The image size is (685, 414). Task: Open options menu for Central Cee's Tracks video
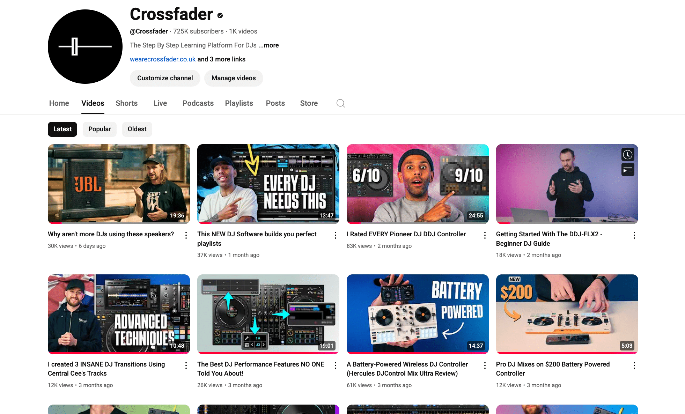186,365
